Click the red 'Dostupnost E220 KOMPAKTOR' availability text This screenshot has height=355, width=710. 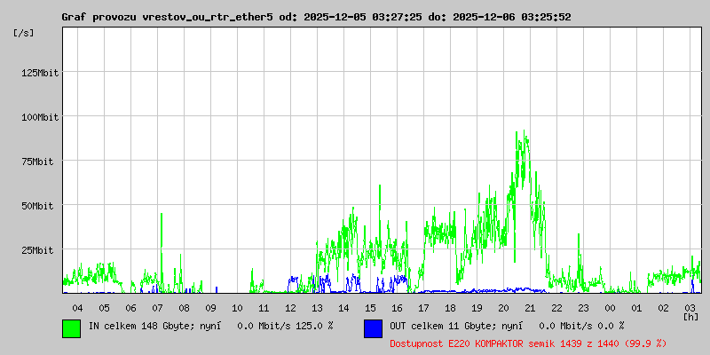pos(528,343)
